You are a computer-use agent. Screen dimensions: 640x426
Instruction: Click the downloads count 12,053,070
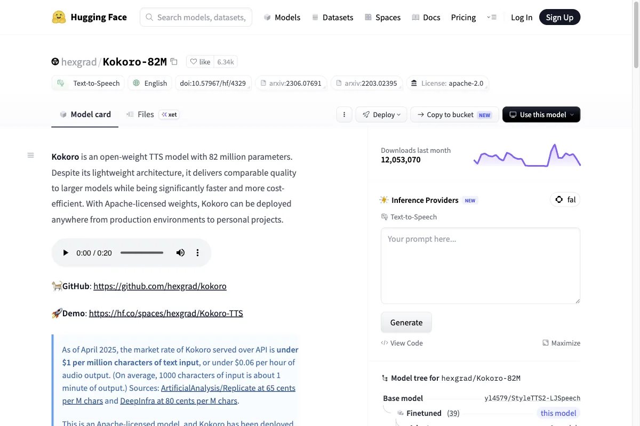click(x=401, y=160)
